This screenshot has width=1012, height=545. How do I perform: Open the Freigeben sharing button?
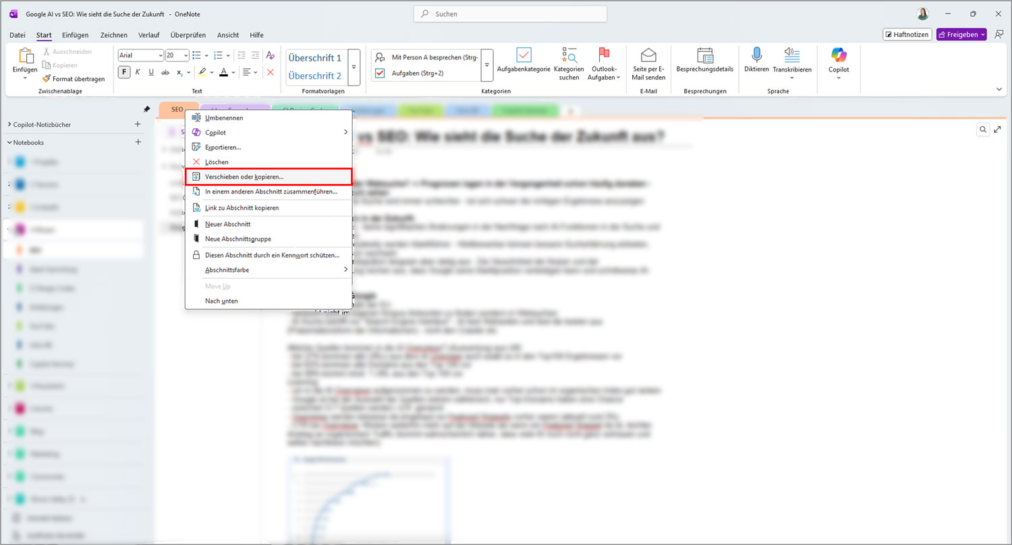coord(960,34)
